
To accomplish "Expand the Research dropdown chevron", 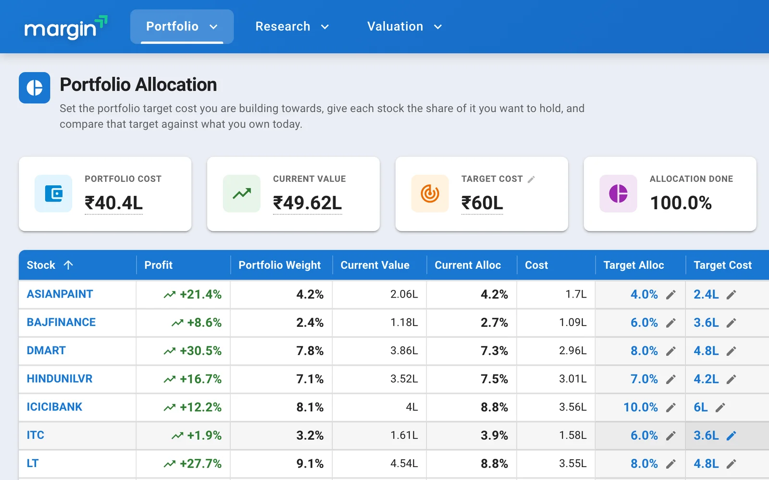I will pyautogui.click(x=325, y=27).
